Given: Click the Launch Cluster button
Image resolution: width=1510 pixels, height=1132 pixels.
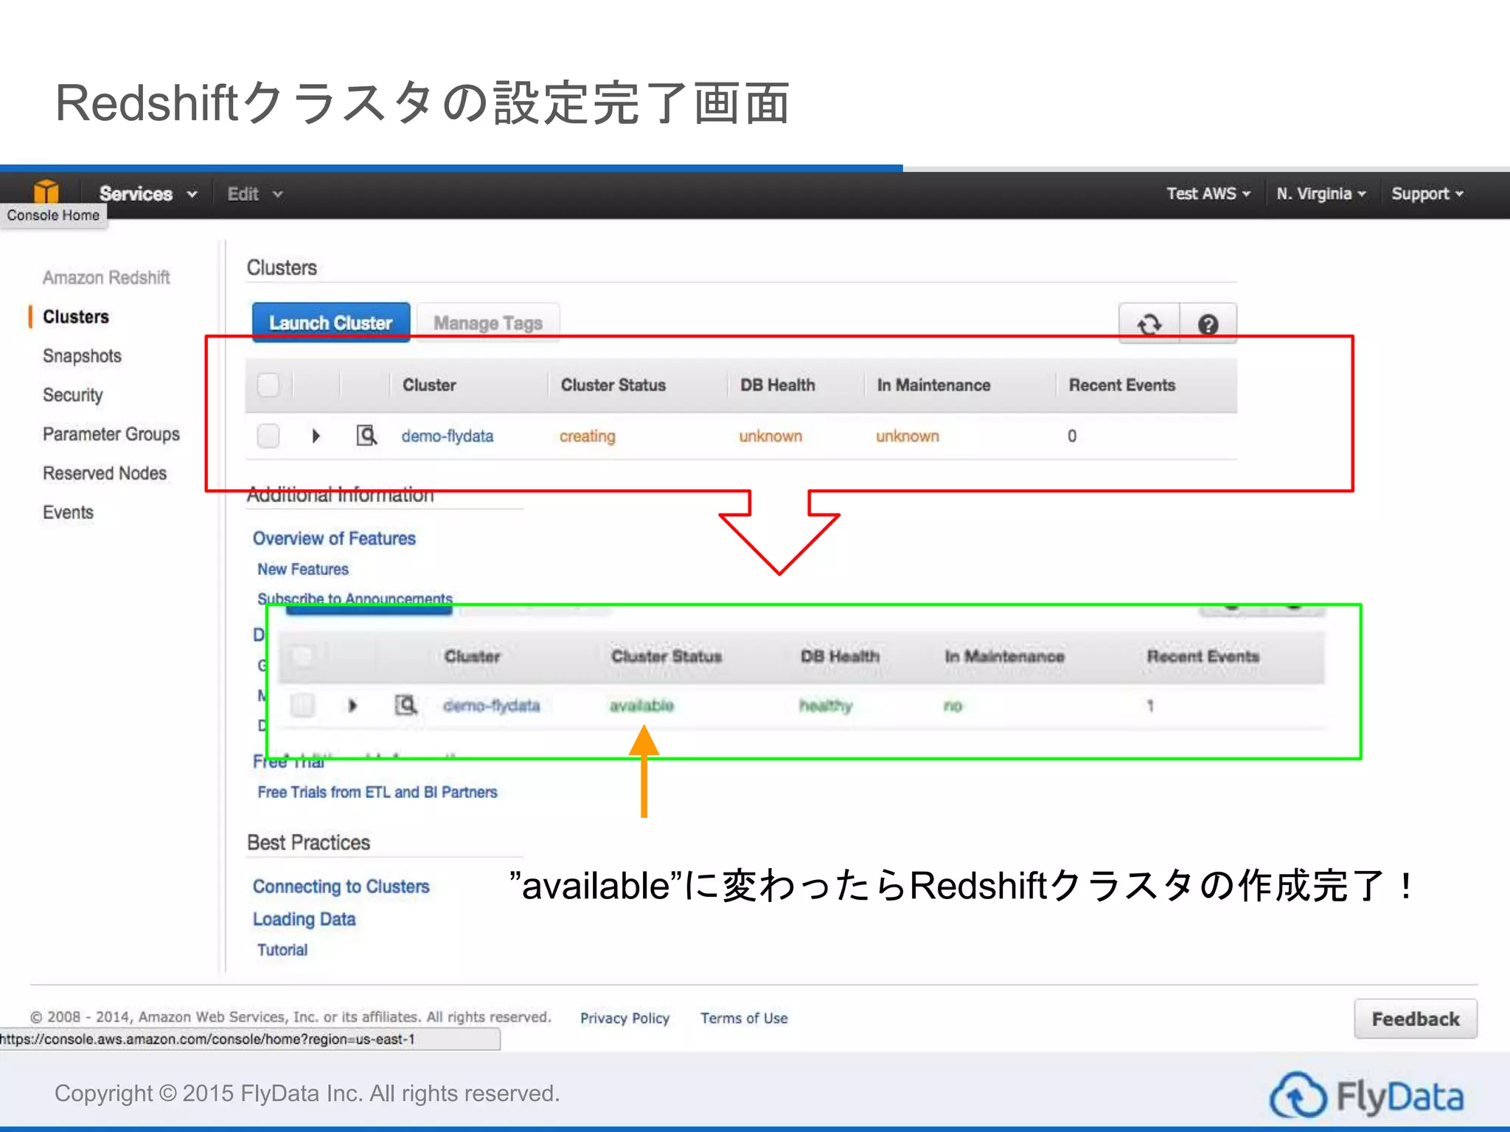Looking at the screenshot, I should click(330, 323).
